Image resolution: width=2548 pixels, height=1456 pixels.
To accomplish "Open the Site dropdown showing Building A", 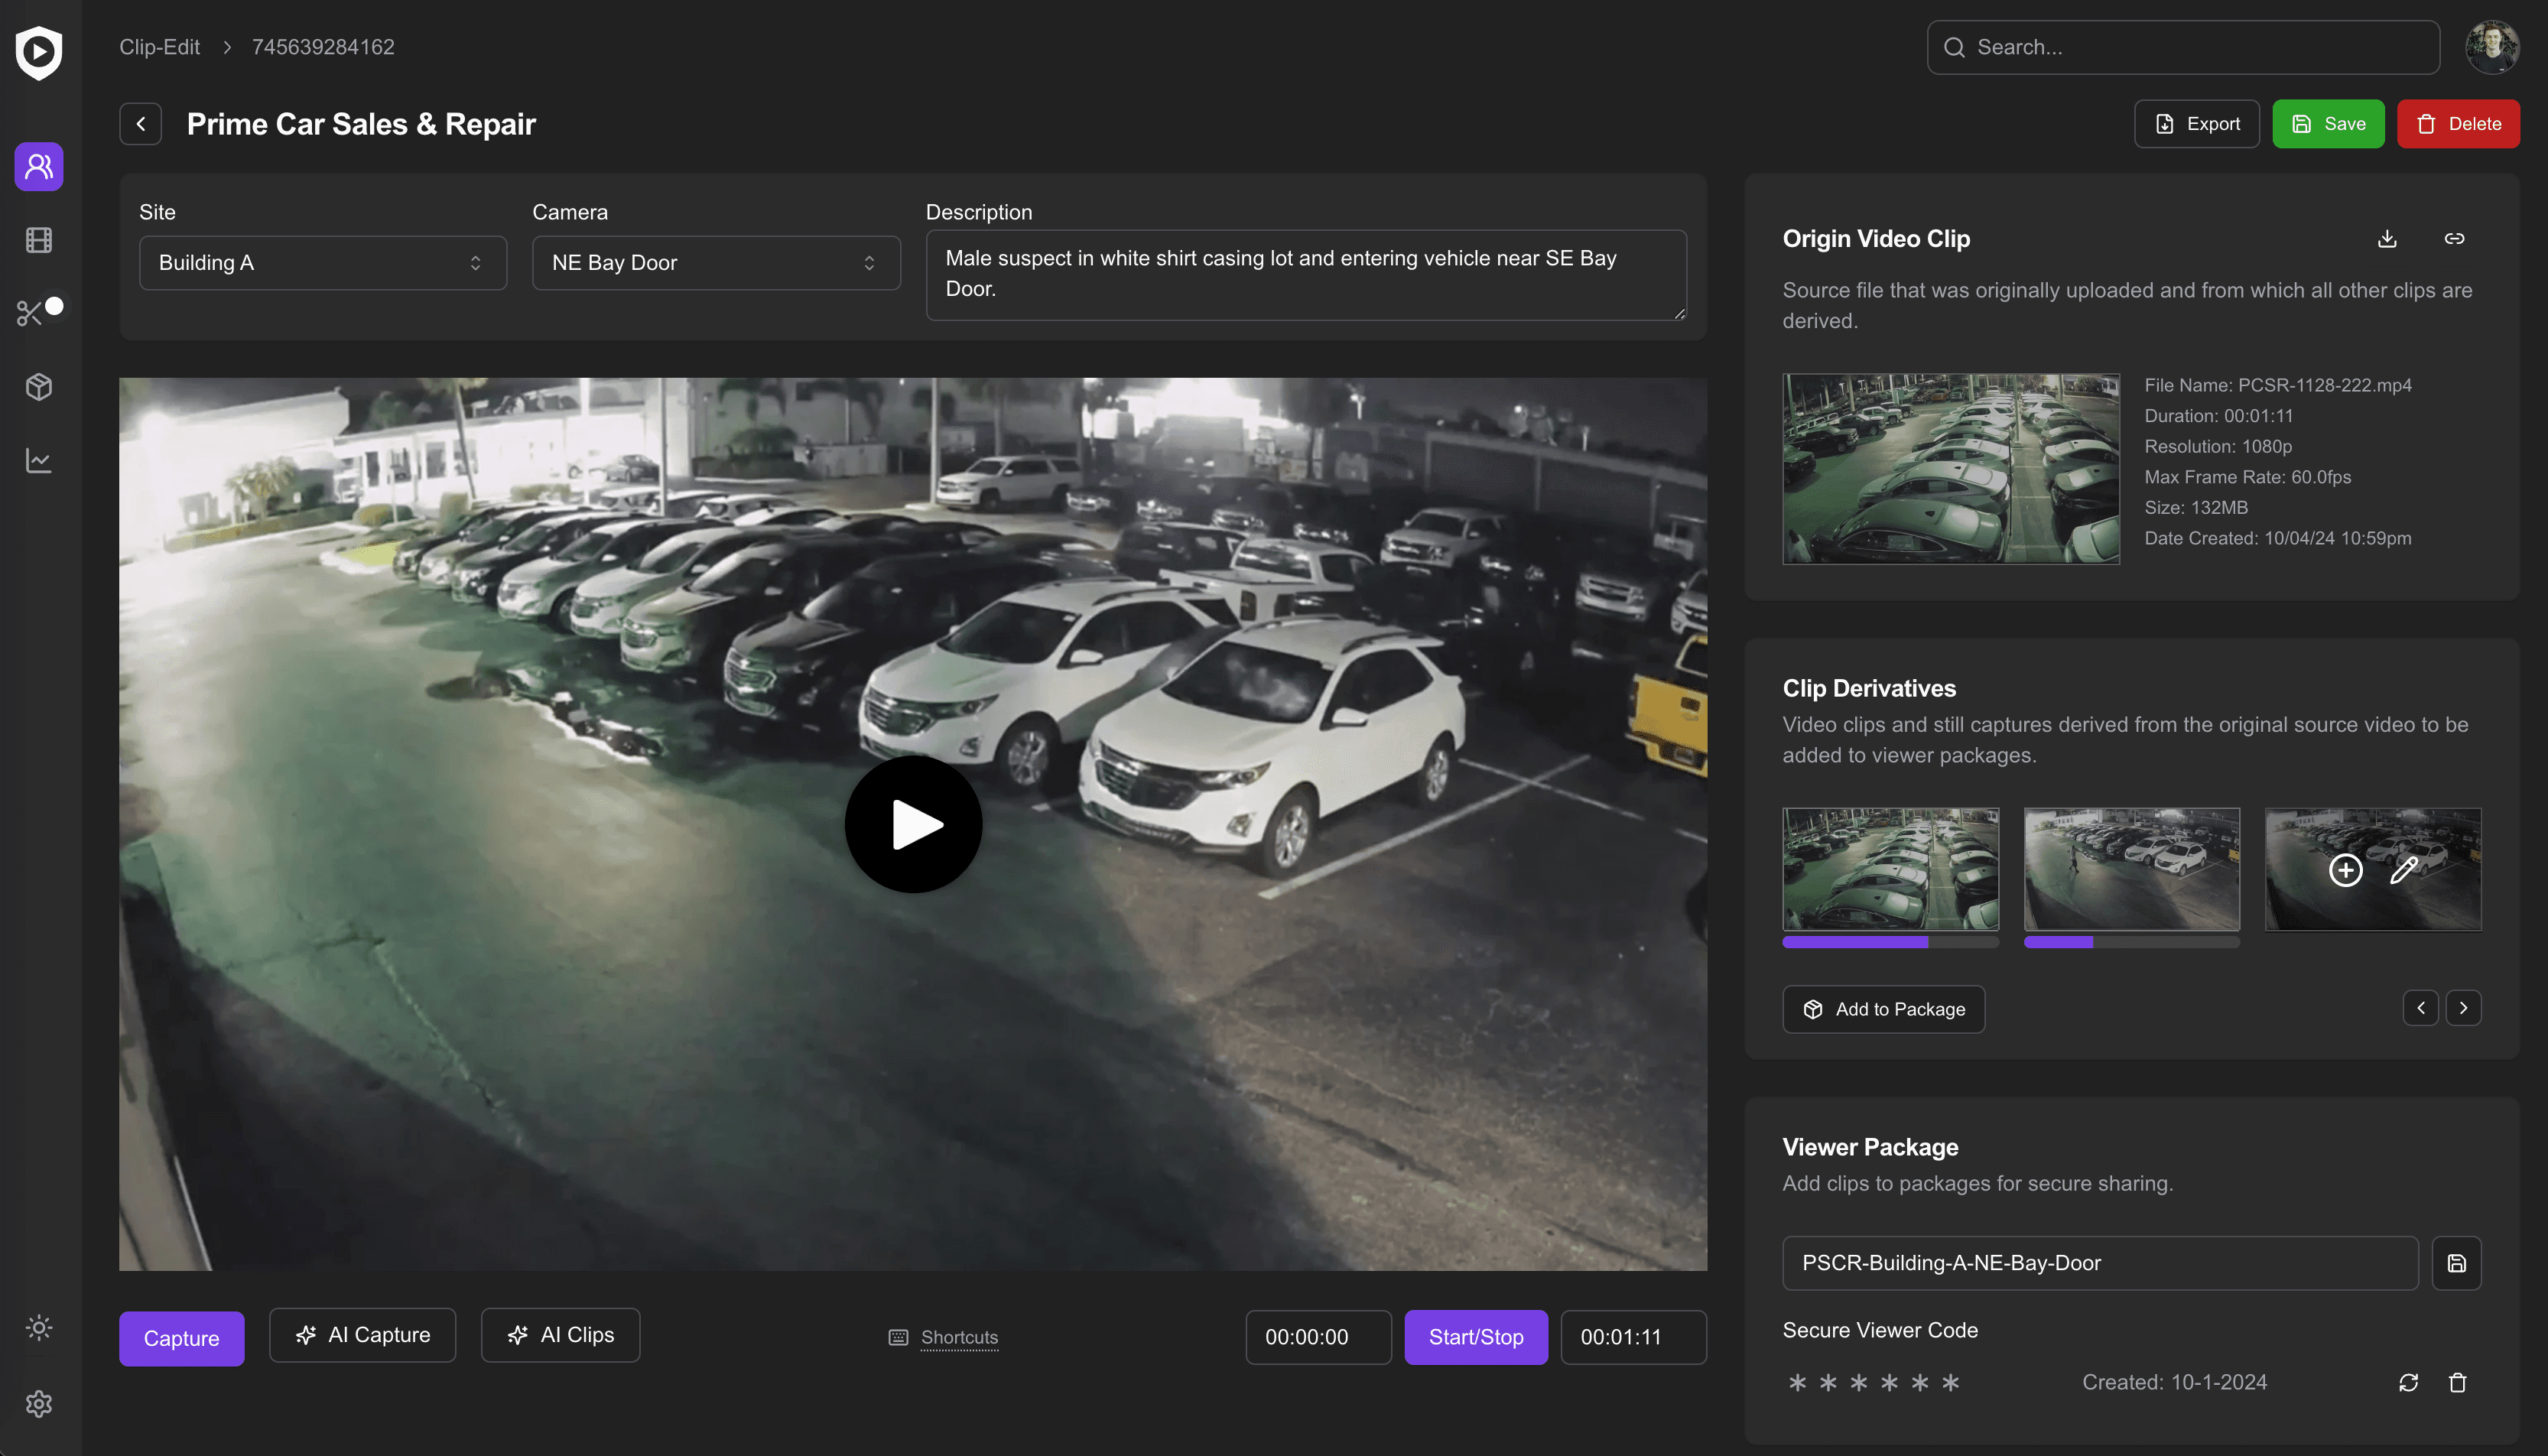I will coord(322,262).
